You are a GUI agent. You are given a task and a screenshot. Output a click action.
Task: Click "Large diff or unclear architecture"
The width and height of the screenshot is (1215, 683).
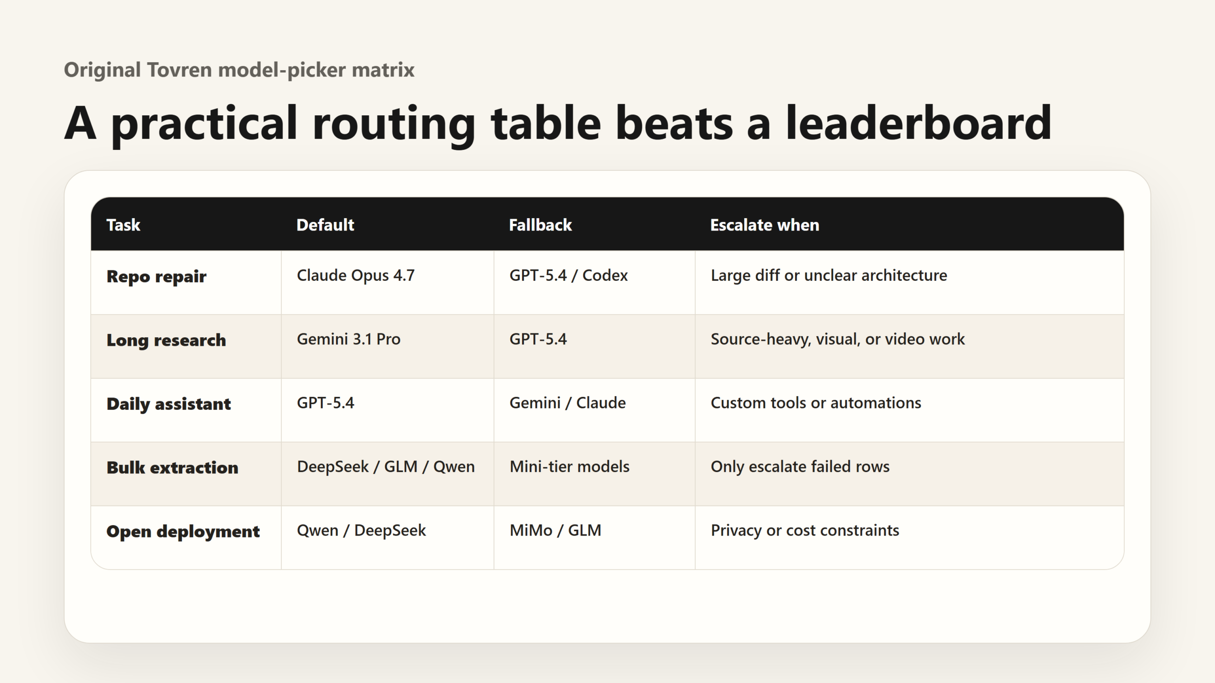829,276
